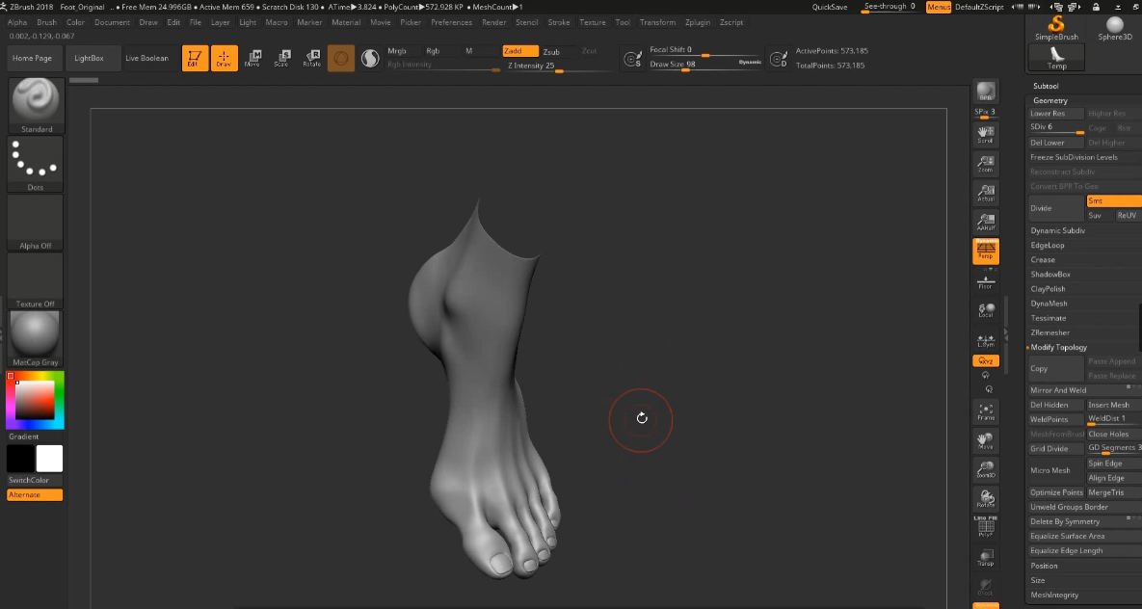Activate Persp perspective mode on the right shelf

pyautogui.click(x=985, y=251)
